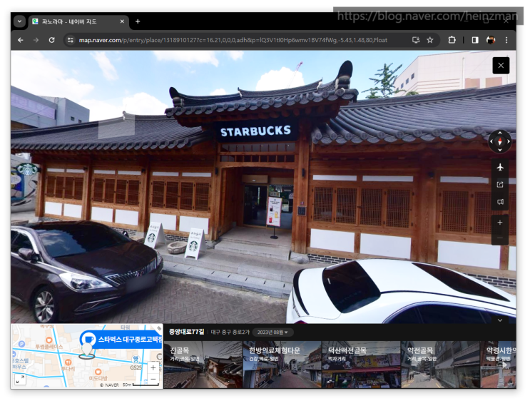
Task: Zoom out on the mini map
Action: click(x=153, y=379)
